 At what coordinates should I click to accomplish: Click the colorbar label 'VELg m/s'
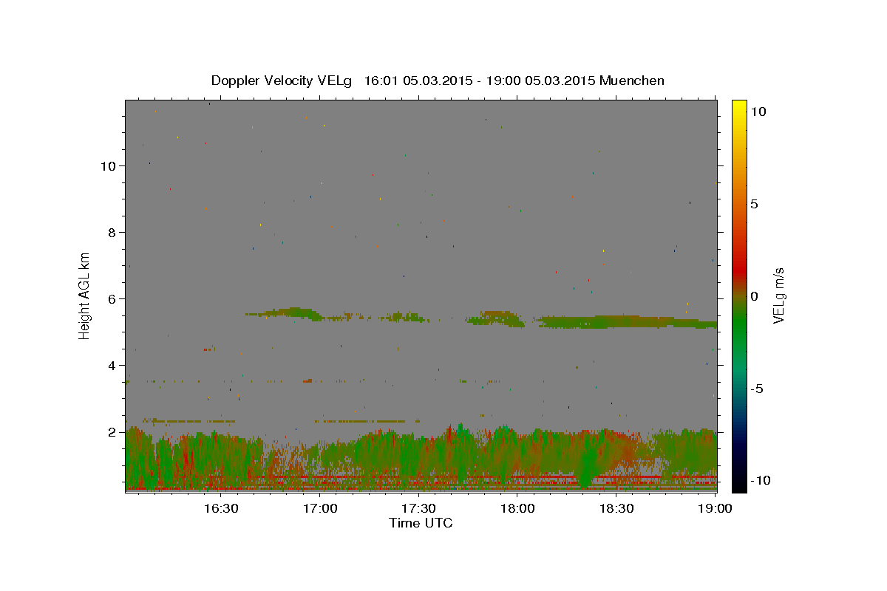[x=778, y=295]
